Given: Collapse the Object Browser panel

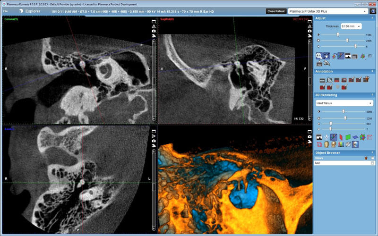Looking at the screenshot, I should coord(372,152).
